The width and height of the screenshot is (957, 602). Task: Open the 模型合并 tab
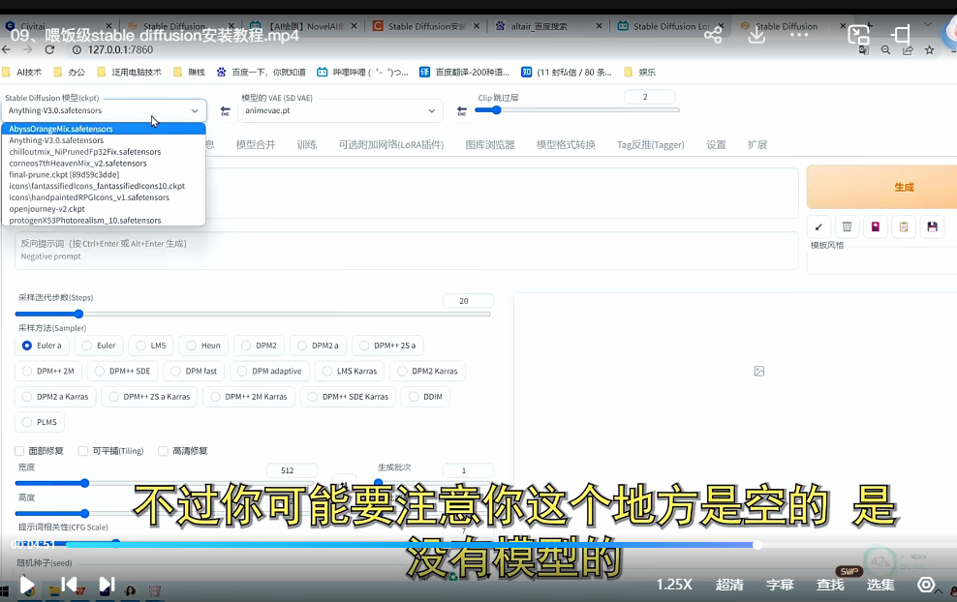click(x=256, y=144)
